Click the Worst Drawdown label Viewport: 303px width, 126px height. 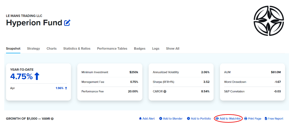click(235, 82)
